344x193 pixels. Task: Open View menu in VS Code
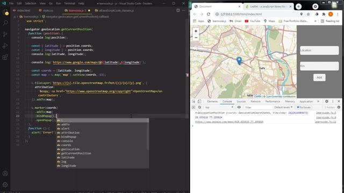42,3
